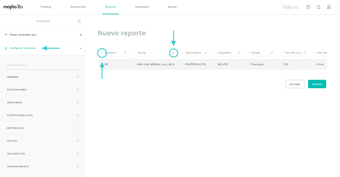The height and width of the screenshot is (177, 340).
Task: Edit the Incoterm column with pencil icon
Action: click(x=125, y=53)
